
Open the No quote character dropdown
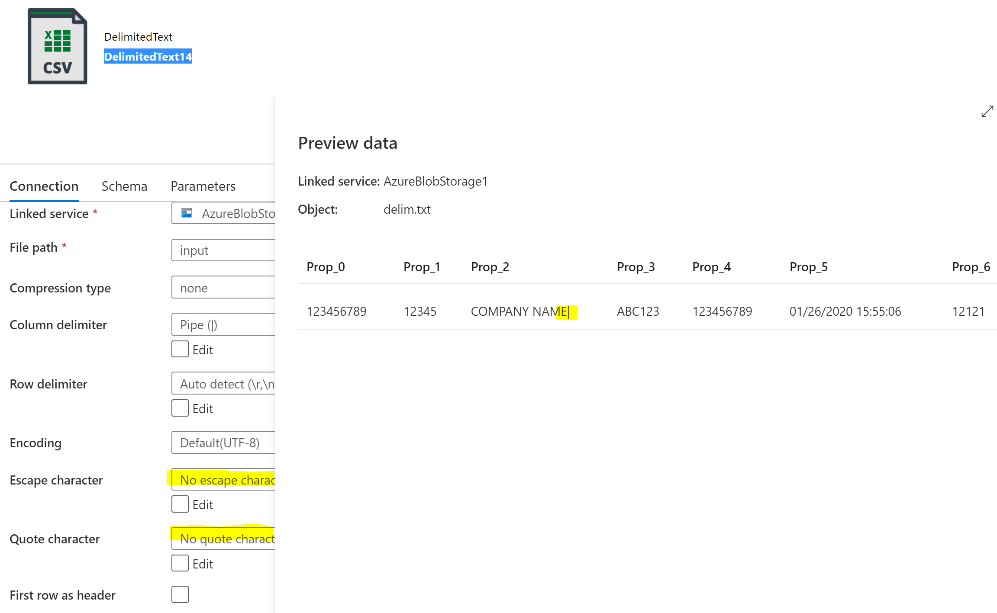[x=223, y=539]
